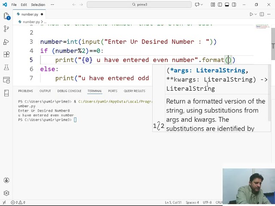
Task: Switch to the DEBUG CONSOLE tab
Action: pyautogui.click(x=69, y=91)
